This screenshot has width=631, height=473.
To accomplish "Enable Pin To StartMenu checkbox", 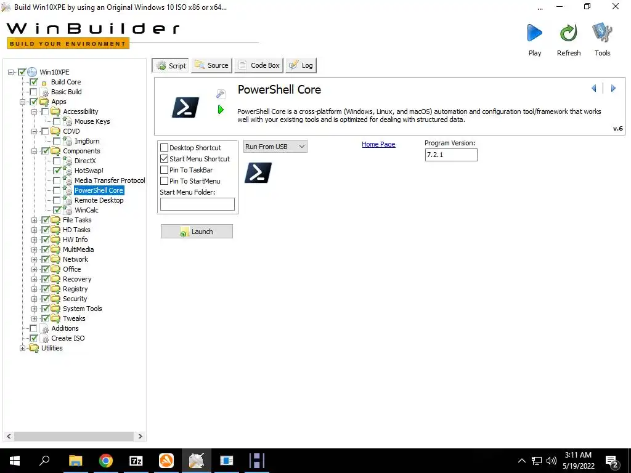I will (x=164, y=181).
